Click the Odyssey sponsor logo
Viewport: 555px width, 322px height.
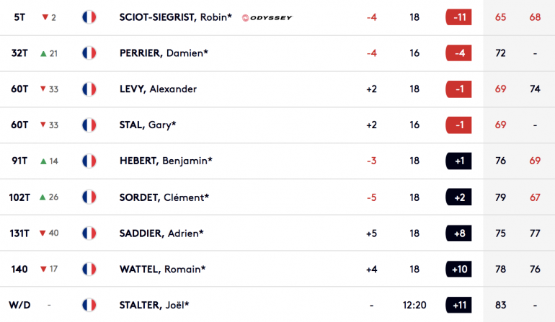[x=267, y=18]
